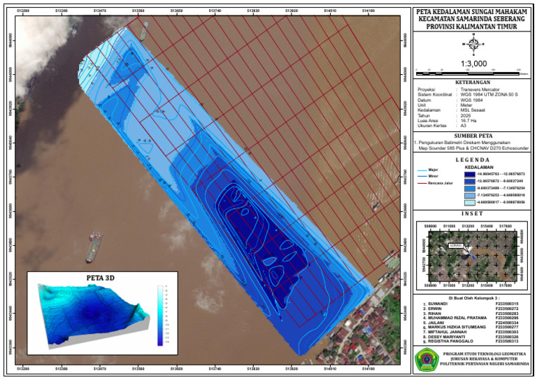Click the map title PETA KEDALAMAN SUNGAI MAHAKAM
Image resolution: width=537 pixels, height=380 pixels.
(x=471, y=12)
